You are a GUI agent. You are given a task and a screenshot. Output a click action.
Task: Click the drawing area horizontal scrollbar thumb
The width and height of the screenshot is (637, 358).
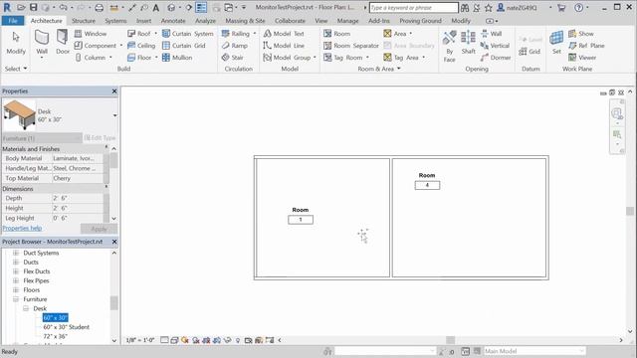point(450,340)
